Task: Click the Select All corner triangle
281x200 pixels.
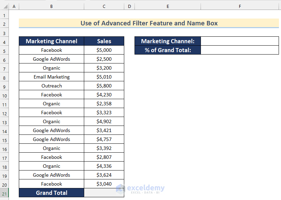Action: (4, 7)
